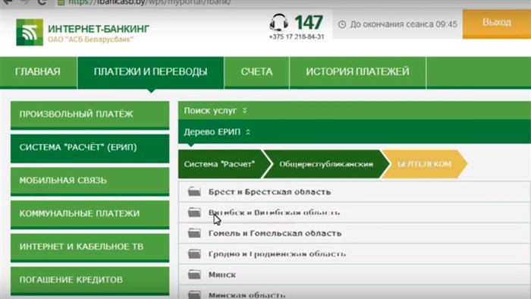Open Брест и Брестская область folder
The height and width of the screenshot is (299, 531).
click(354, 192)
